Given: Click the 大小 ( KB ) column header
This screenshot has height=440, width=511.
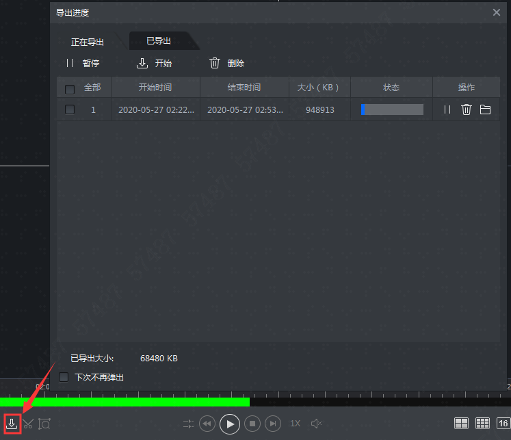Looking at the screenshot, I should pos(319,88).
